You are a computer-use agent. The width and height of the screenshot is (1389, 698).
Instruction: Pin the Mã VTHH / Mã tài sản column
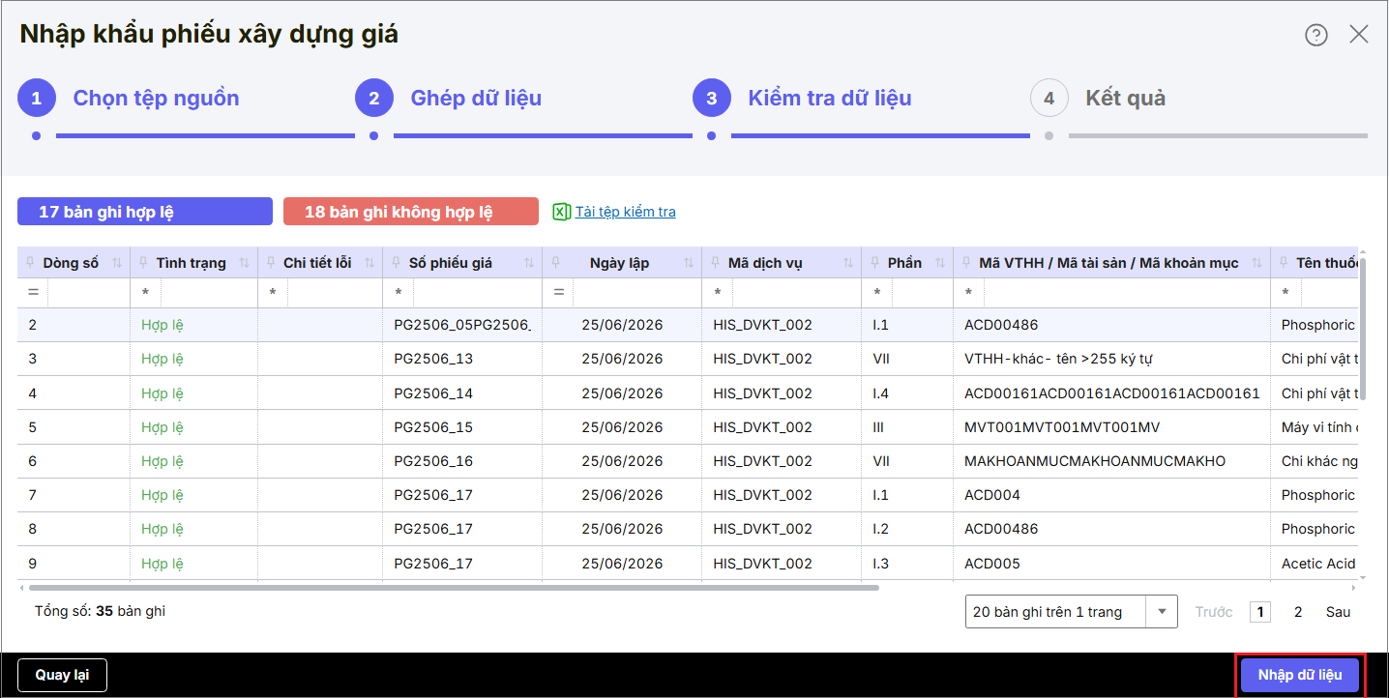coord(966,263)
